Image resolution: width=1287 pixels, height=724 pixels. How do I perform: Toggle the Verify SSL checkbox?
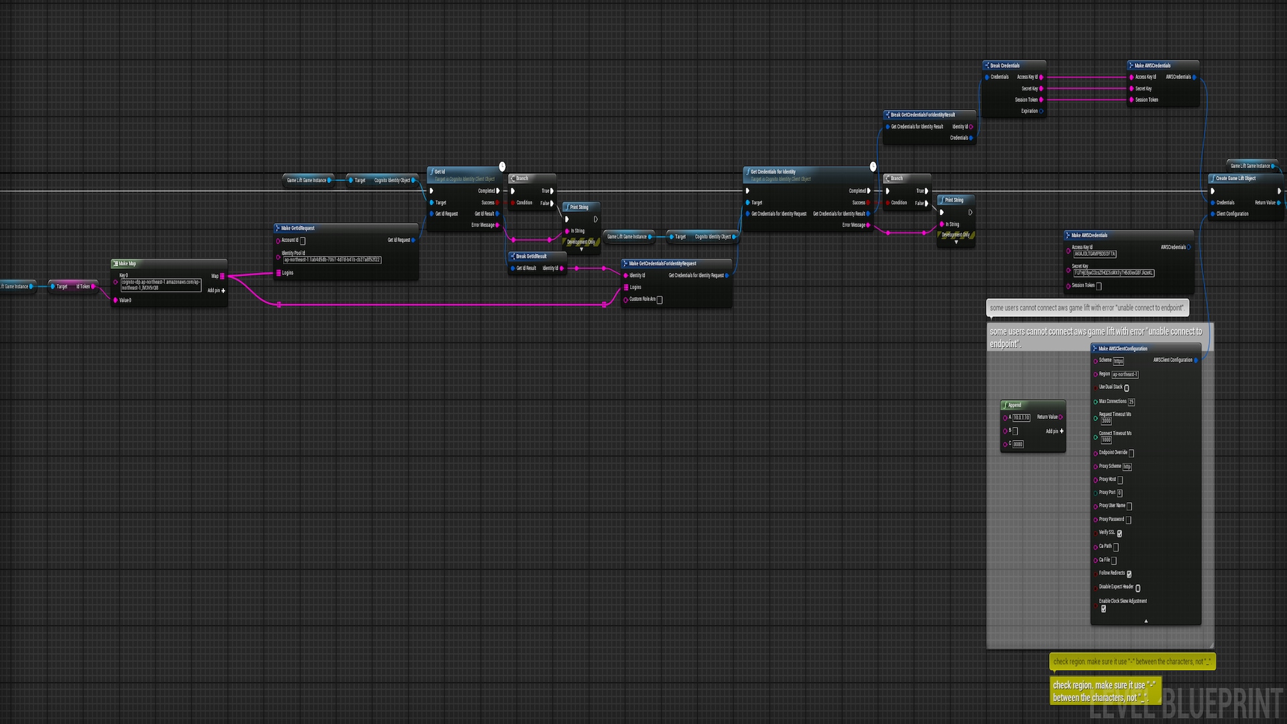(1119, 534)
